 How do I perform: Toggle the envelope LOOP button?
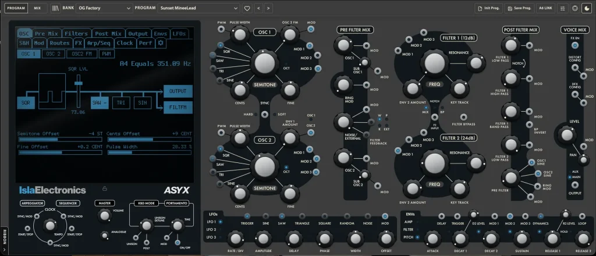click(x=581, y=216)
